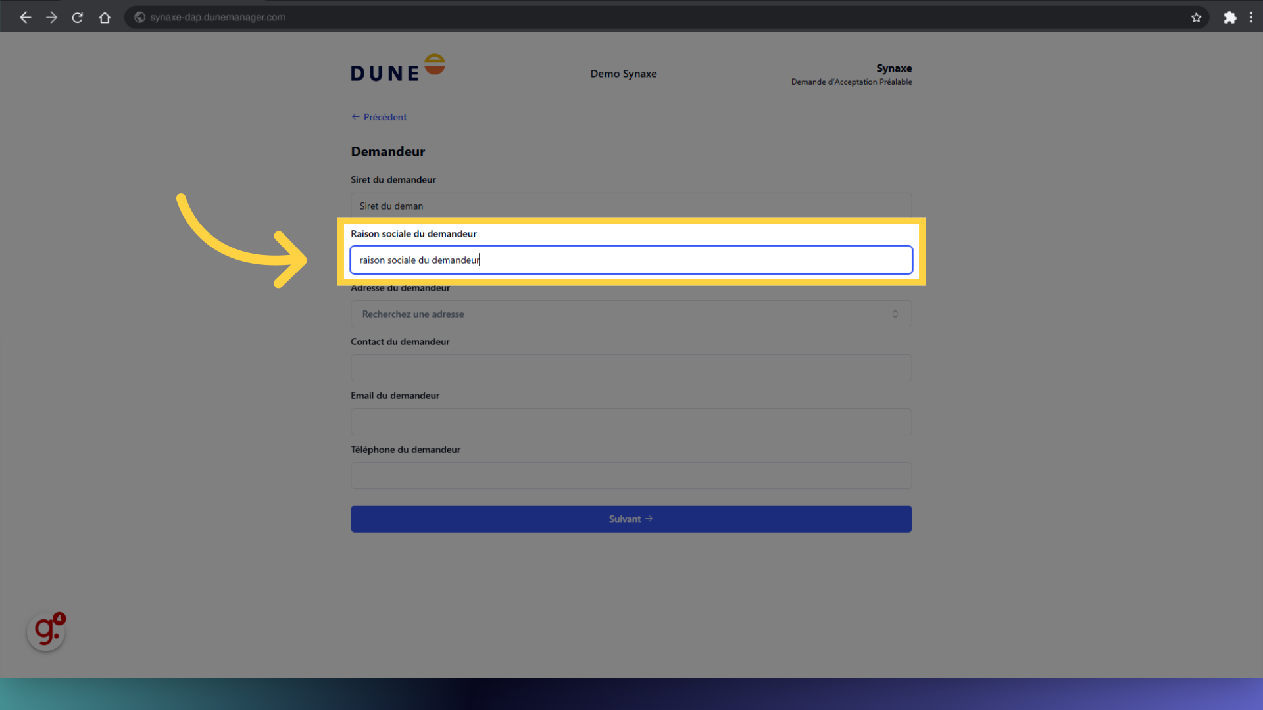Click Raison sociale du demandeur input
The width and height of the screenshot is (1263, 710).
pyautogui.click(x=631, y=260)
